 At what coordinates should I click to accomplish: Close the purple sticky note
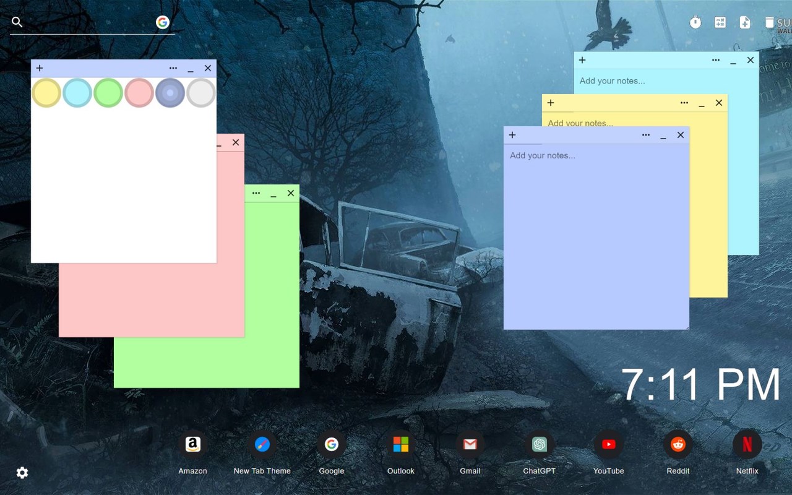681,135
